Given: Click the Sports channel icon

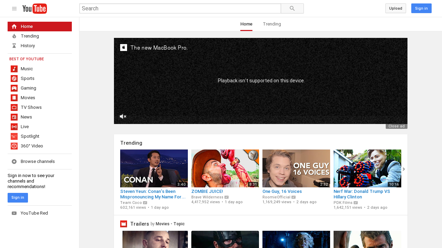Looking at the screenshot, I should 14,79.
